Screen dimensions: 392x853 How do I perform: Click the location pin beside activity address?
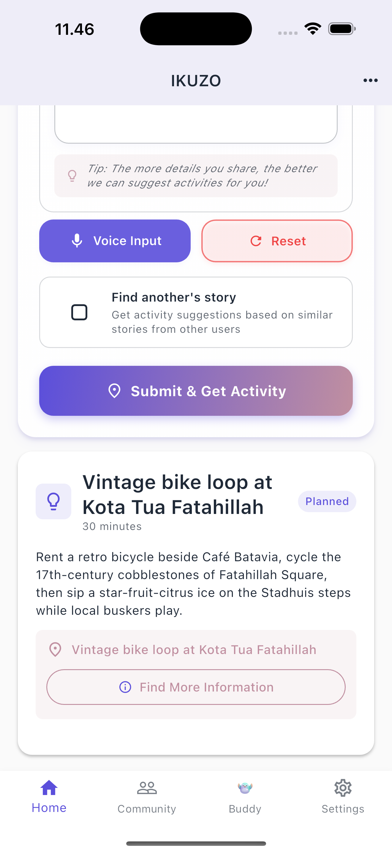tap(55, 650)
